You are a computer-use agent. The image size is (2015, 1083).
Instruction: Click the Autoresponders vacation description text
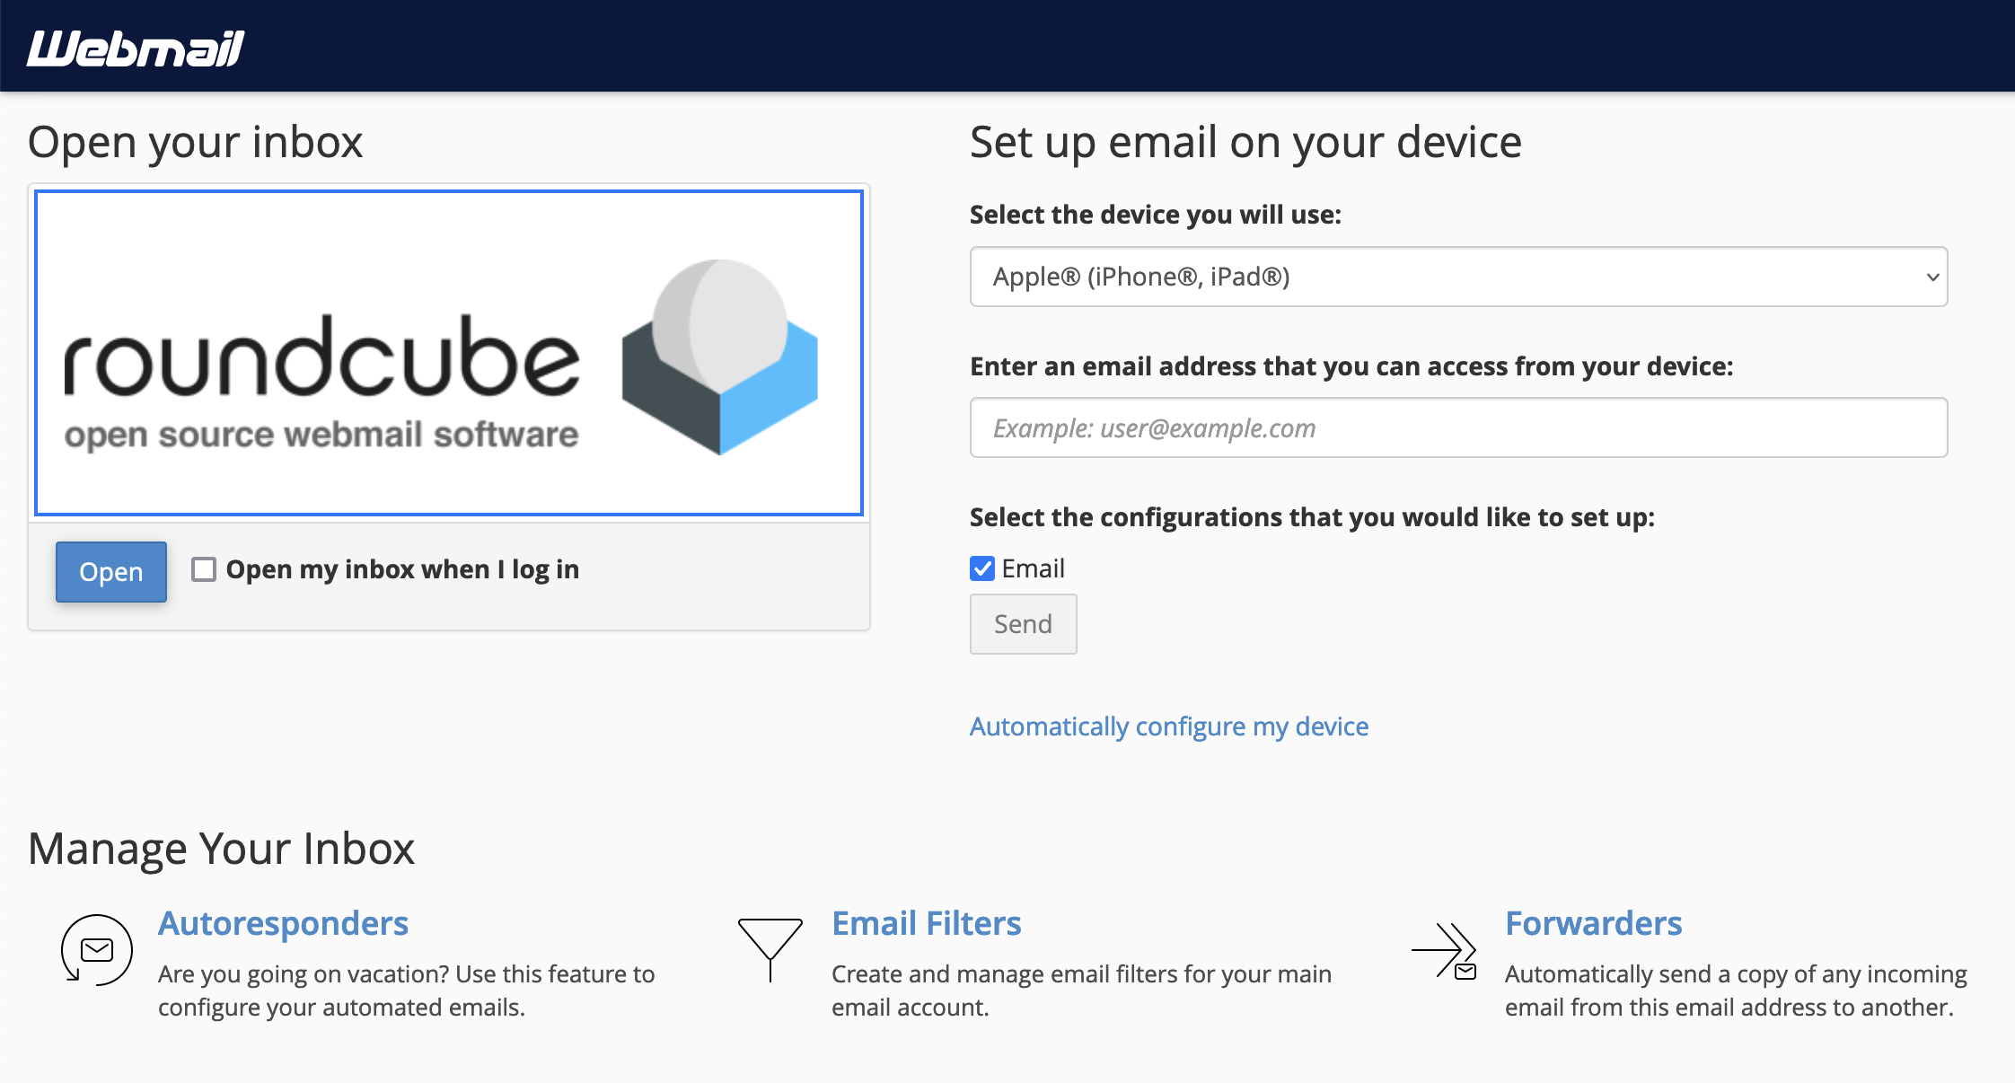pos(406,991)
